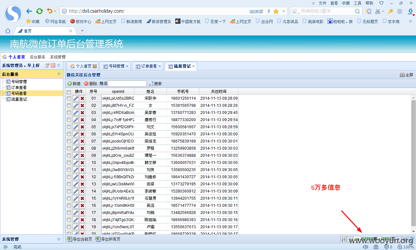Tick the checkbox for row 08 罗程
Screen dimensions: 416x250
pyautogui.click(x=69, y=148)
